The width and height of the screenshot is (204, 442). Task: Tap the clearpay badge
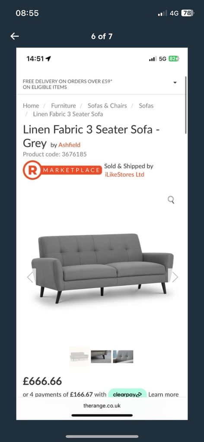tap(127, 395)
